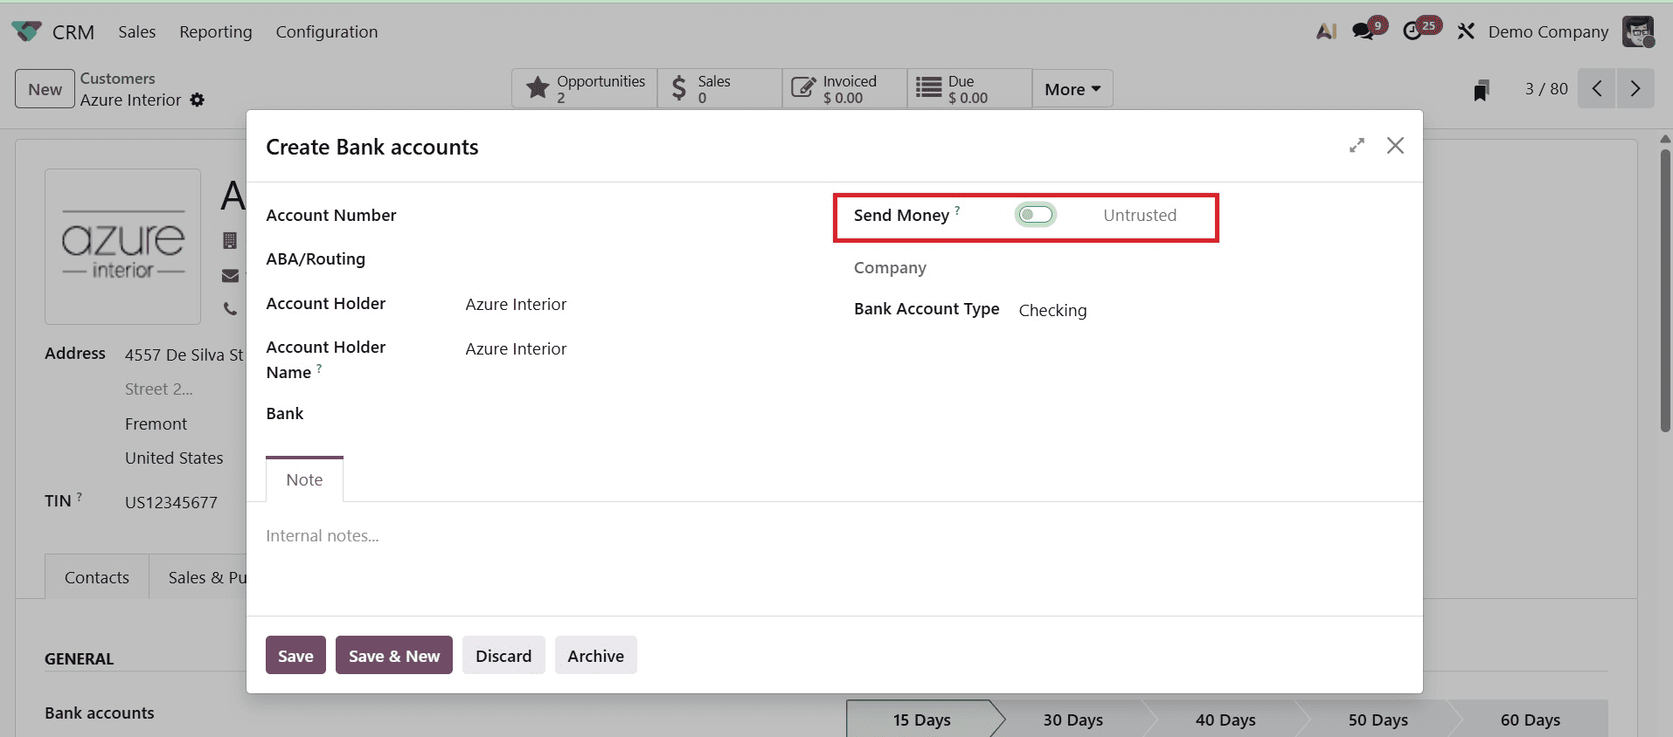Screen dimensions: 1673x737
Task: Switch to the Sales & Purchase tab
Action: pyautogui.click(x=198, y=577)
